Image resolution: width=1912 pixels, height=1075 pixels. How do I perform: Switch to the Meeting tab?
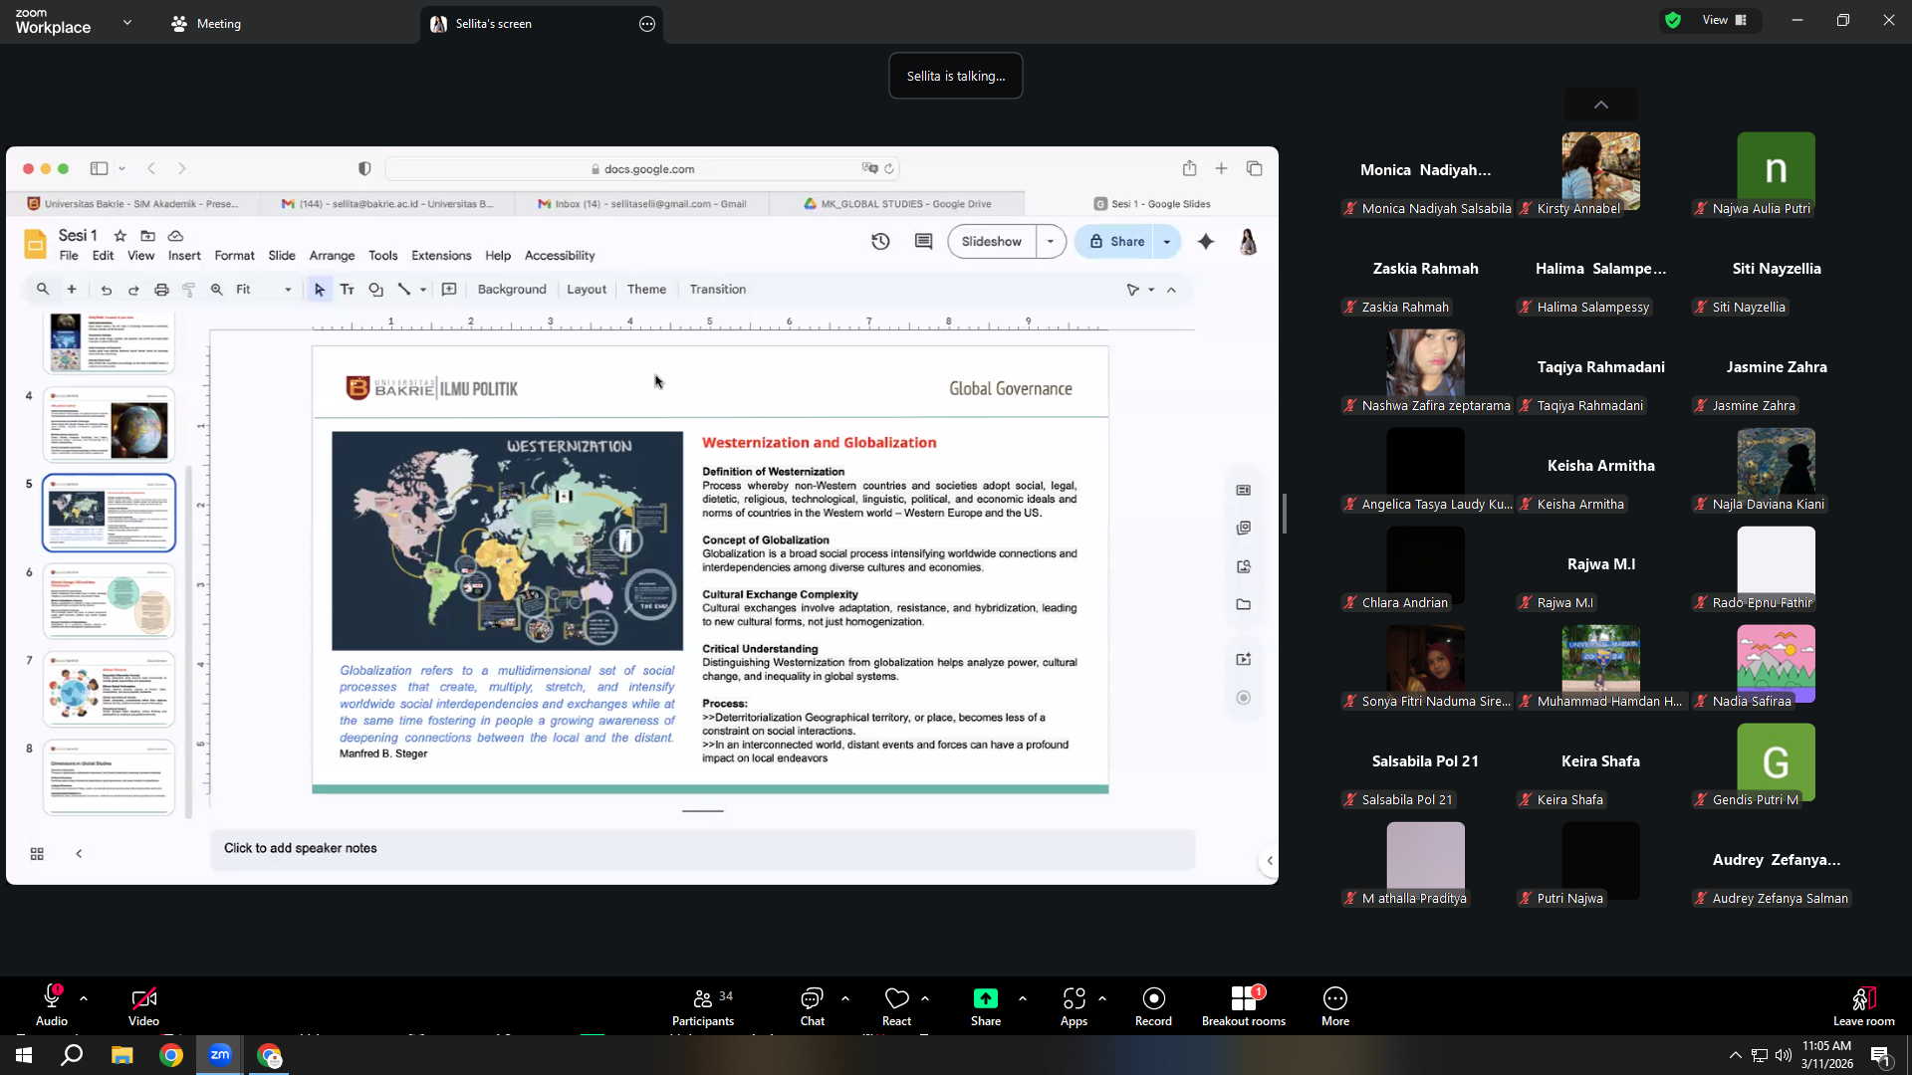point(206,24)
